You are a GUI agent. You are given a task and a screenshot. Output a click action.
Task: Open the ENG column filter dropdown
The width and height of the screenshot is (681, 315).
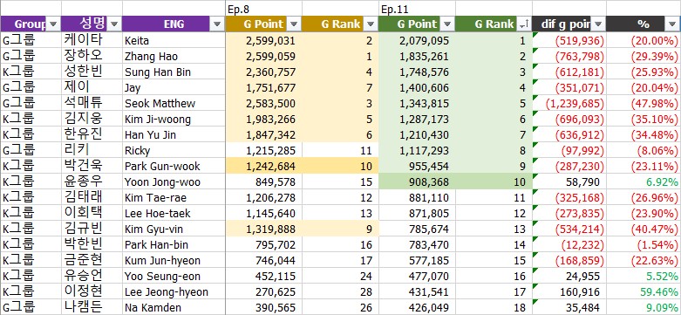(218, 24)
